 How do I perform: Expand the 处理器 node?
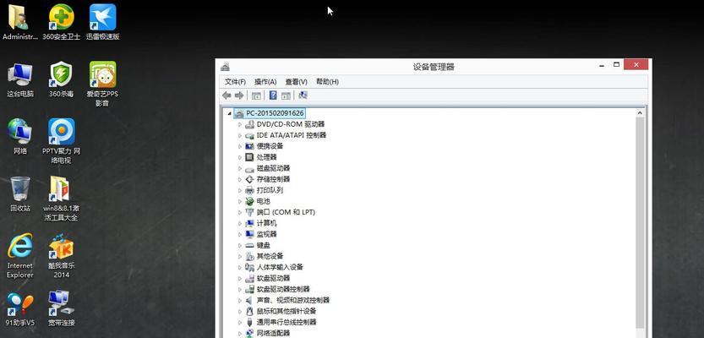240,157
